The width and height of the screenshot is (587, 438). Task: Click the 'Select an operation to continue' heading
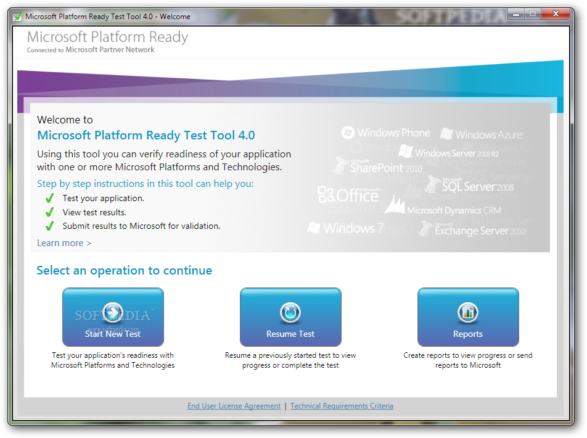point(125,271)
